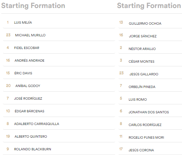
Task: Open Adalberto Carrasquilla's entry
Action: pos(59,124)
